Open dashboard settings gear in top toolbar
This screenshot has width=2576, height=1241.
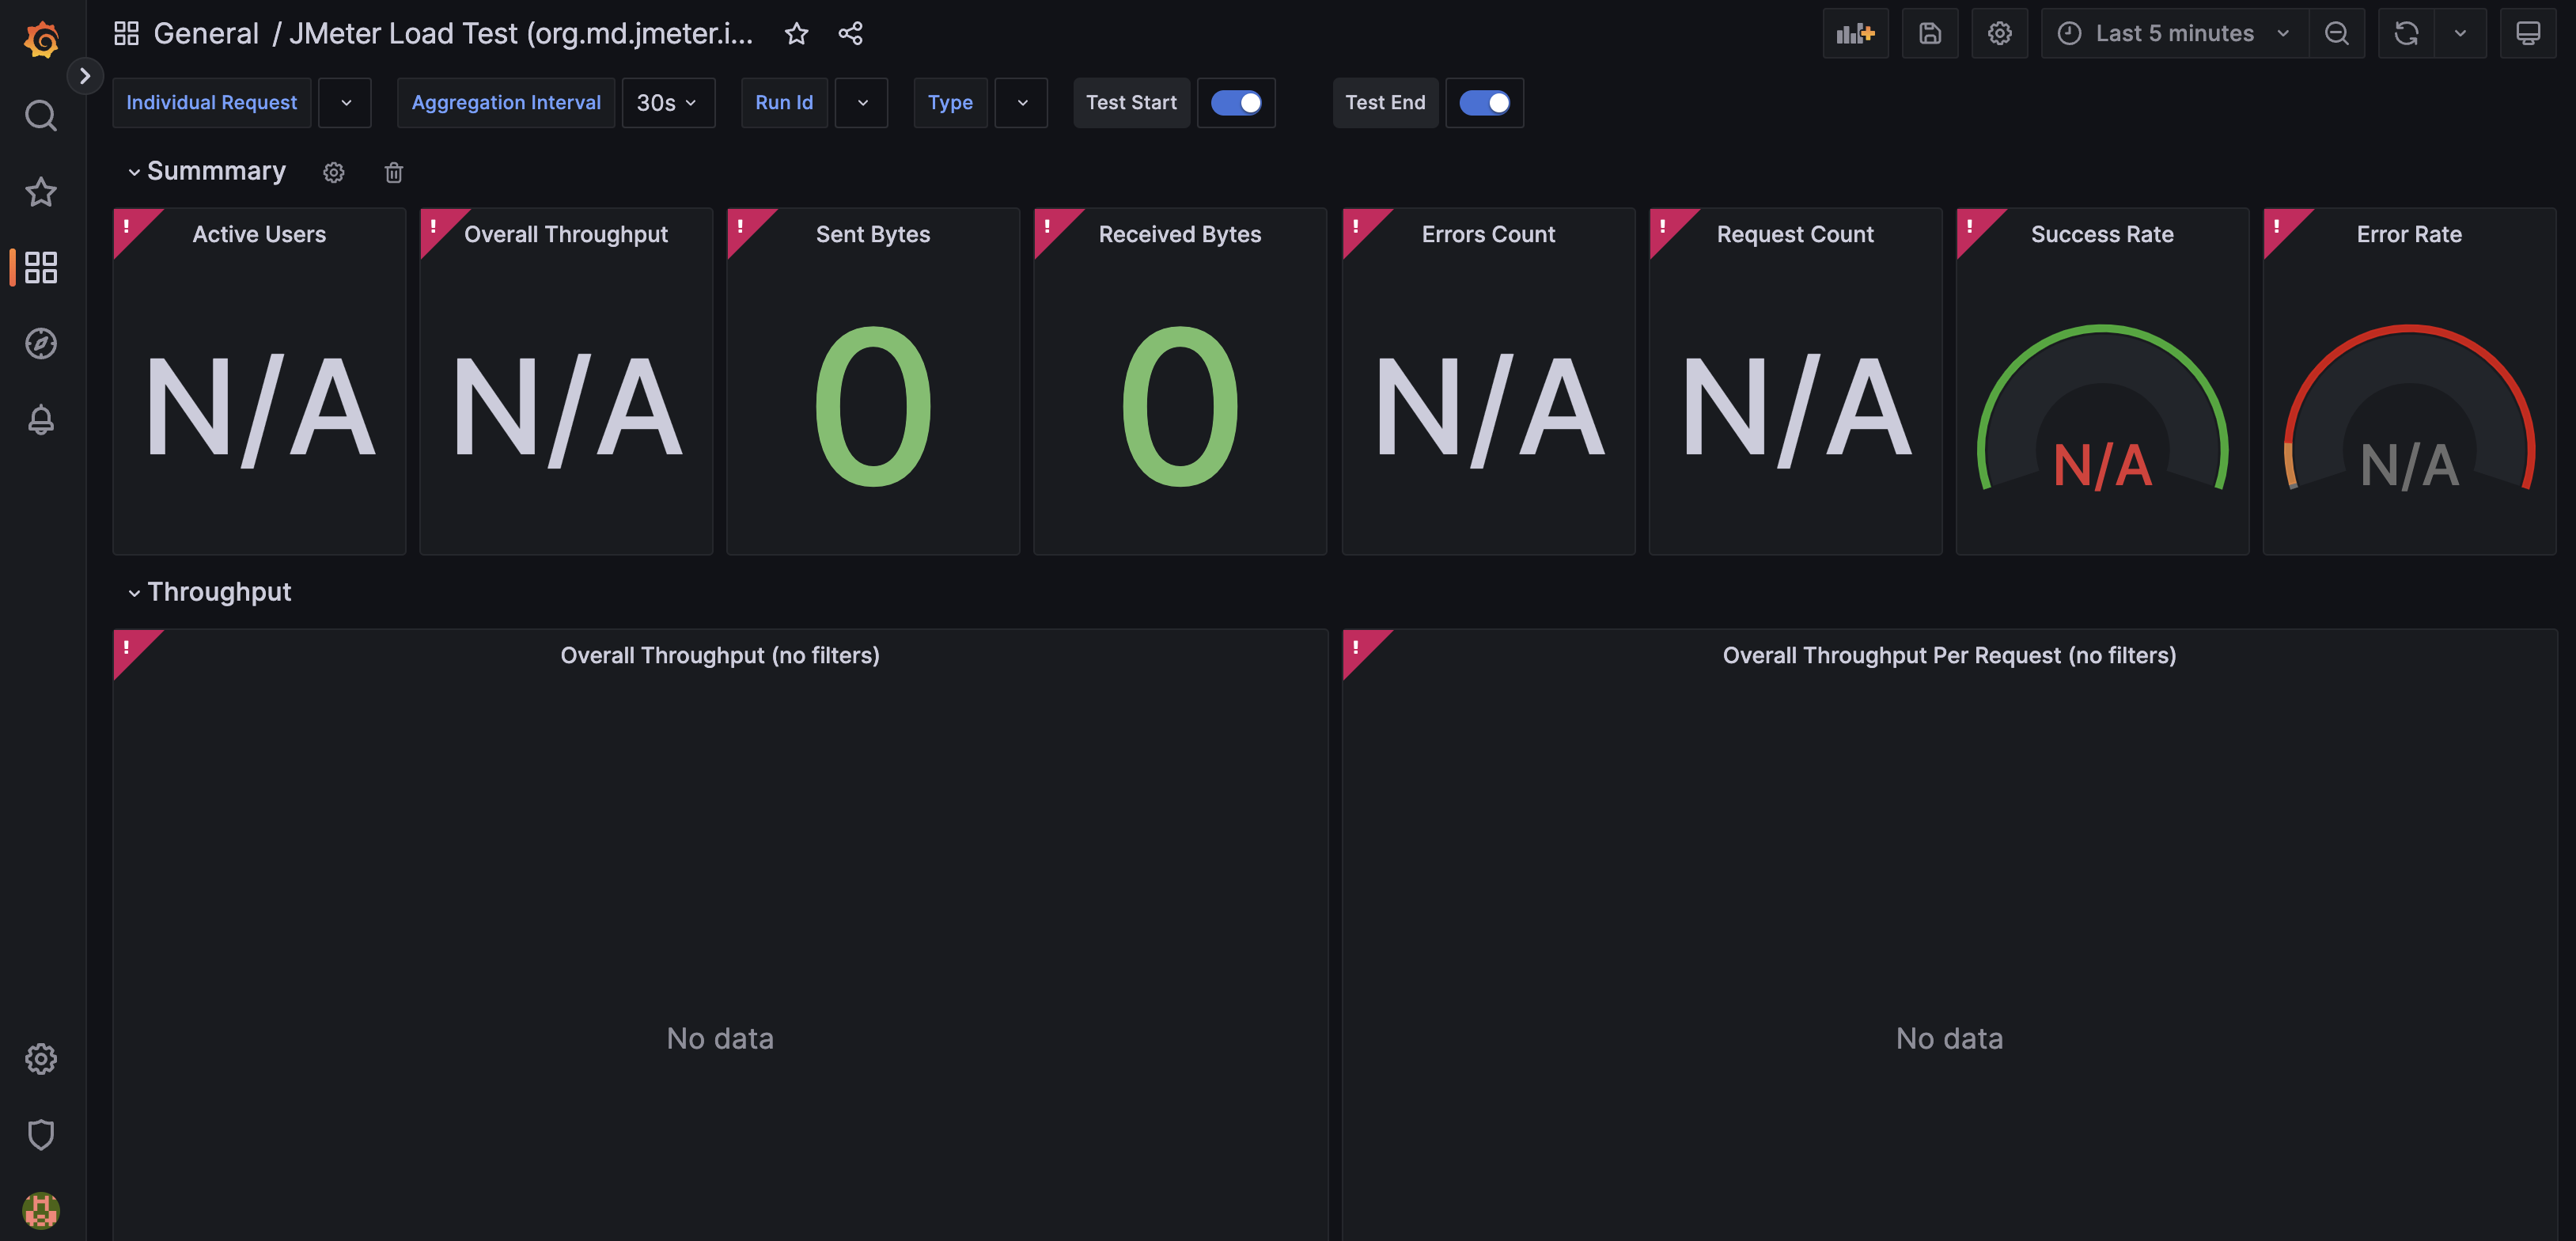(x=1999, y=33)
